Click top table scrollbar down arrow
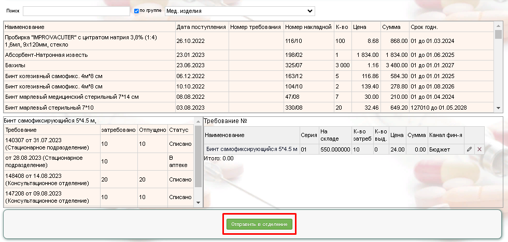Screen dimensions: 508x242 498,108
